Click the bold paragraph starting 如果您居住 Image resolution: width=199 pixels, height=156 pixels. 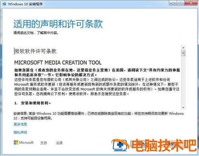click(x=97, y=72)
